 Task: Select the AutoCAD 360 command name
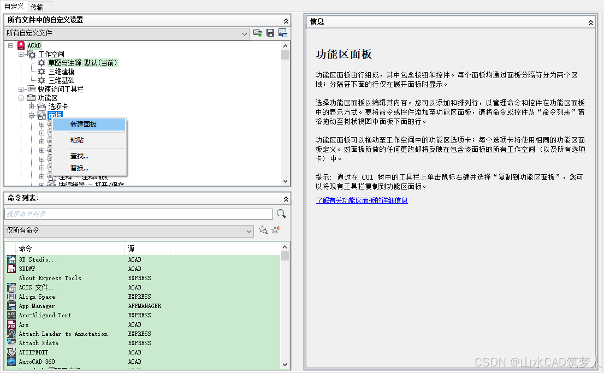(x=37, y=362)
